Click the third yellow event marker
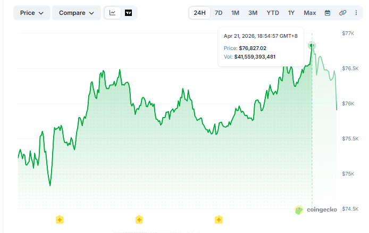The image size is (369, 233). (x=218, y=219)
